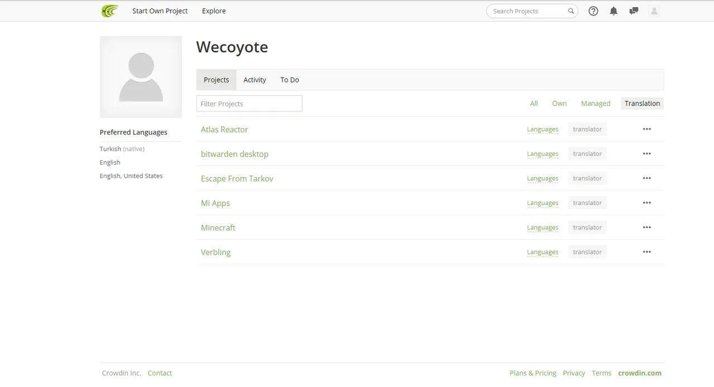
Task: Open user avatar menu in top bar
Action: [x=654, y=11]
